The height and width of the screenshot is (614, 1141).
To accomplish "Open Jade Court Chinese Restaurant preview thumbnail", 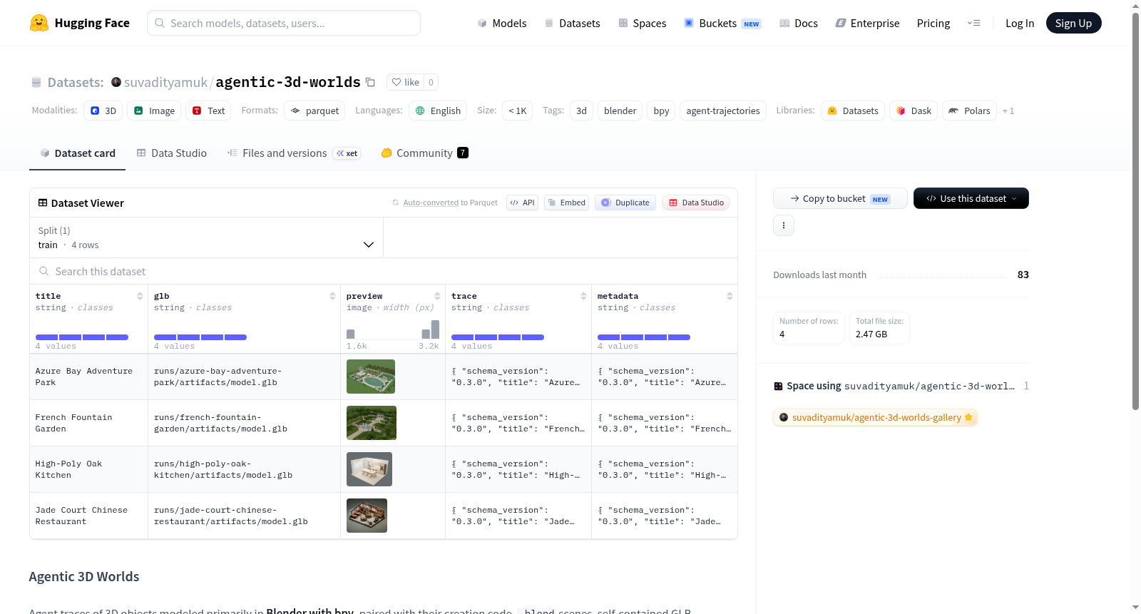I will click(x=367, y=516).
